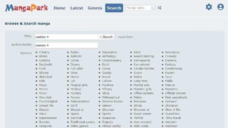
Task: Open the Genres menu item
Action: click(x=95, y=8)
